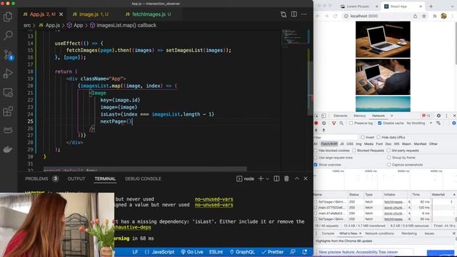The width and height of the screenshot is (457, 257).
Task: Close the VS Code bottom panel
Action: click(306, 178)
